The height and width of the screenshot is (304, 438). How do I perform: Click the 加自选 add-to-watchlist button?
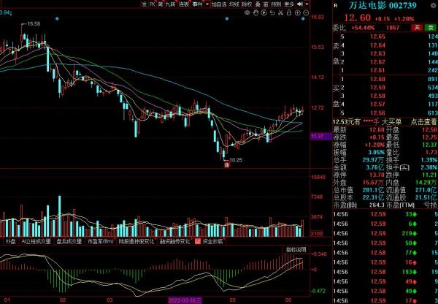click(218, 4)
